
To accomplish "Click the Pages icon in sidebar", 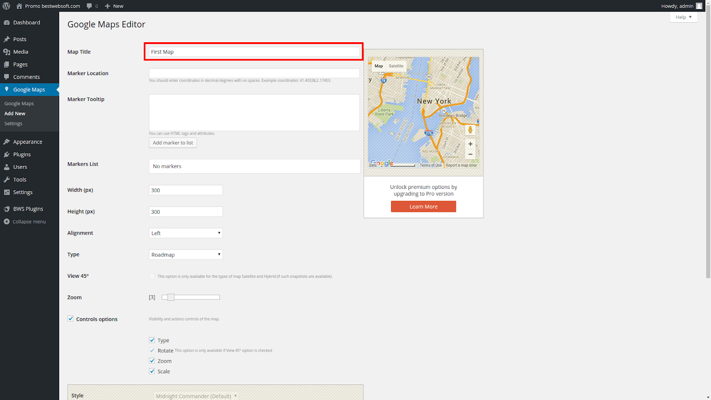I will (7, 64).
